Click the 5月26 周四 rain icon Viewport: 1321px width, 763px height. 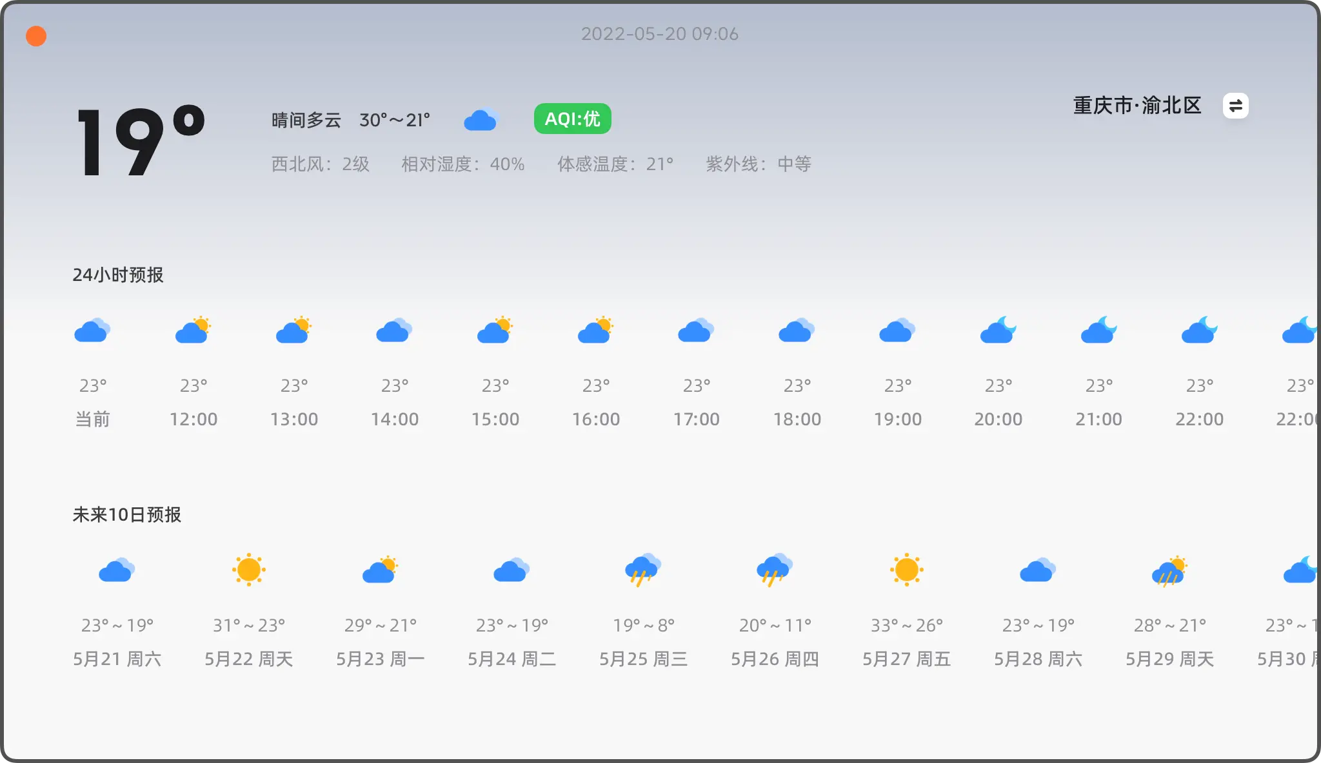[x=774, y=570]
